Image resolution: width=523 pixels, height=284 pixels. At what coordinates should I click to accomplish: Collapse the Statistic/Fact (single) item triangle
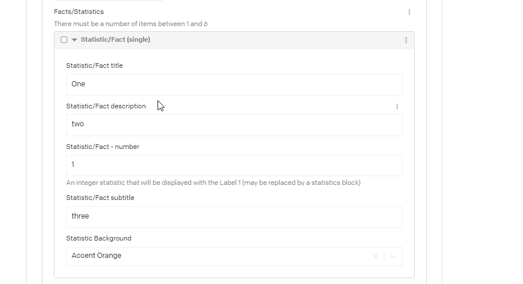coord(74,40)
